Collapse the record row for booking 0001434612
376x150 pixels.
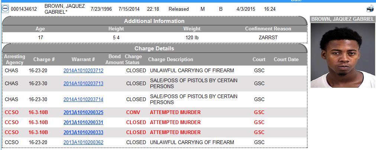click(5, 9)
